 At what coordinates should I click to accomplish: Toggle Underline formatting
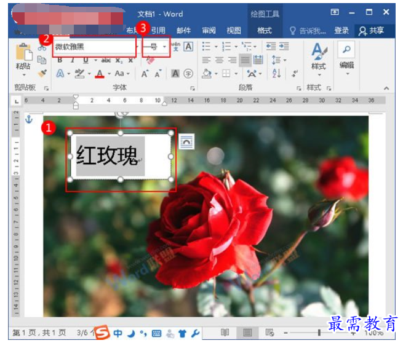tap(86, 60)
